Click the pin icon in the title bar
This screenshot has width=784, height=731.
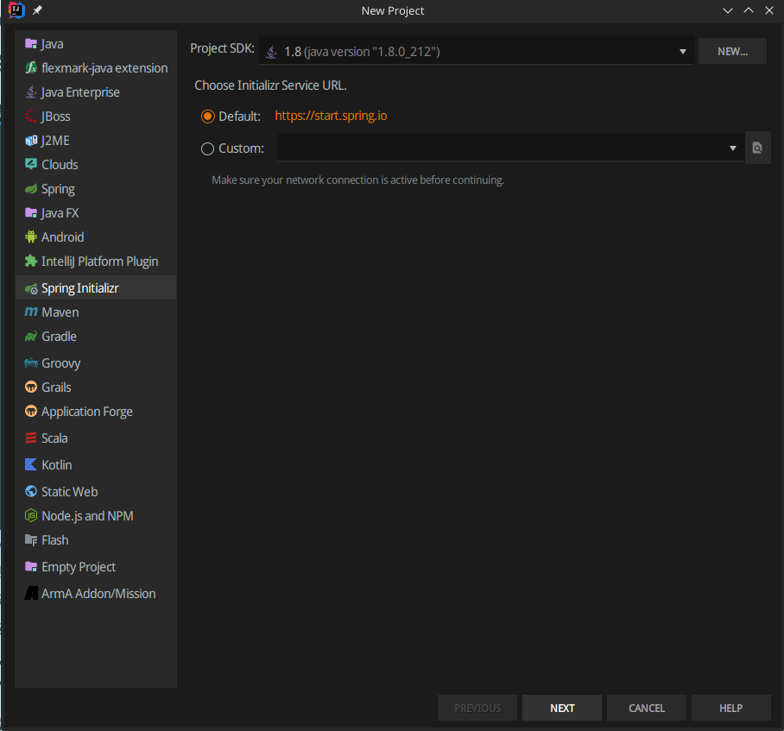(37, 10)
